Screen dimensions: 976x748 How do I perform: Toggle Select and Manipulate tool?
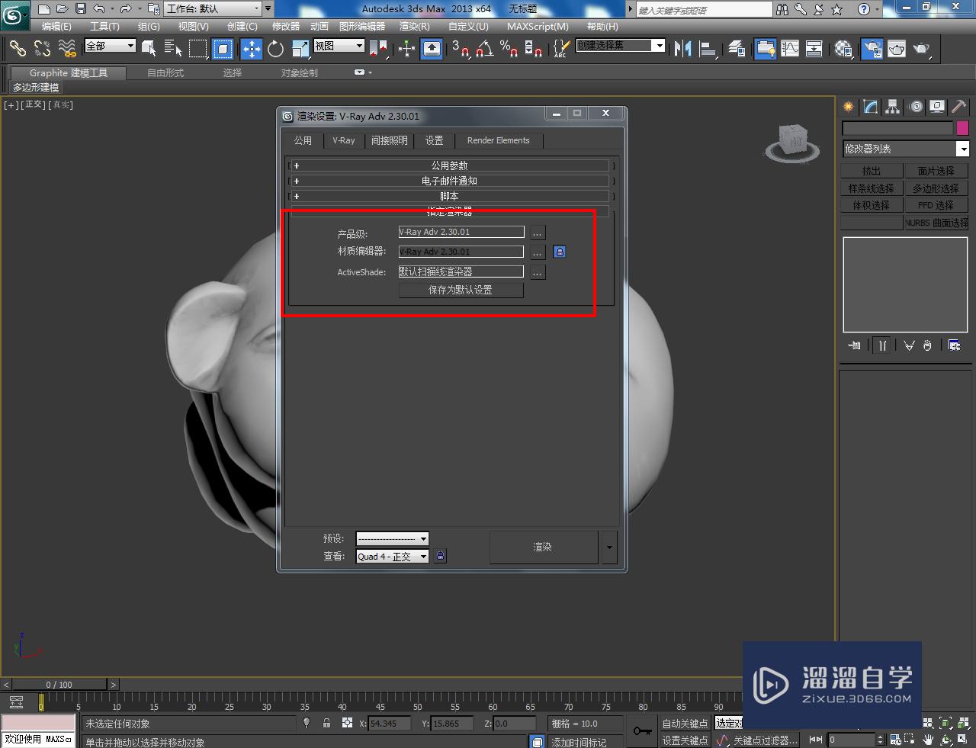point(406,49)
